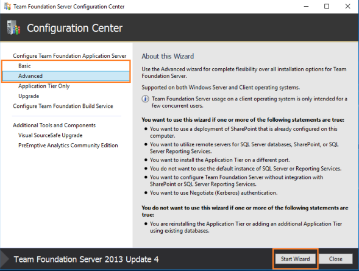Click the 'You do not want to use this wizard' heading
Image resolution: width=359 pixels, height=271 pixels.
tap(245, 211)
